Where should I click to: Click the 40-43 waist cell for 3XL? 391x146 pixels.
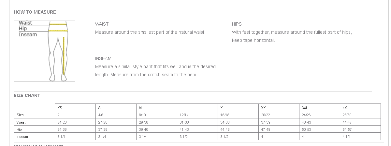[307, 122]
